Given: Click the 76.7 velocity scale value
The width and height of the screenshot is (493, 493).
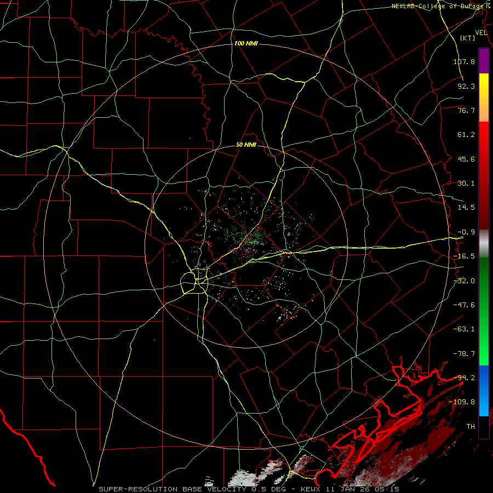Looking at the screenshot, I should pos(466,110).
